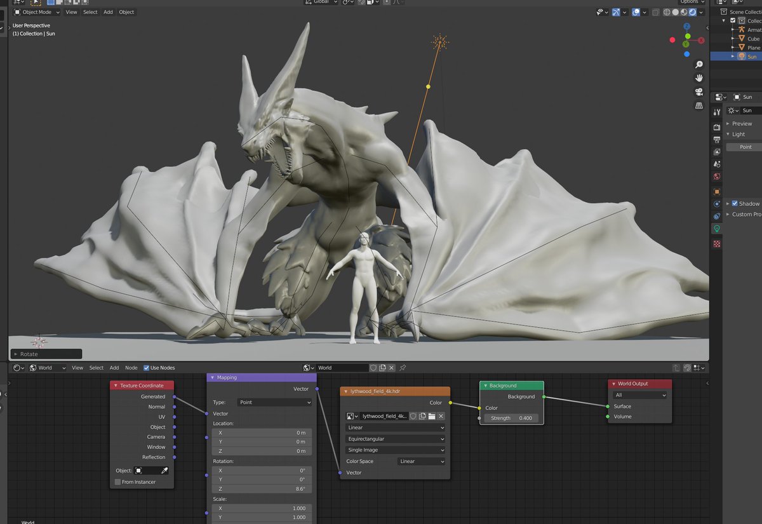Select solid viewport shading
This screenshot has width=762, height=524.
click(676, 12)
